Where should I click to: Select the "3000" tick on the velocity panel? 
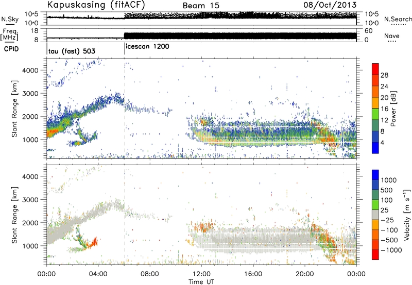pos(30,200)
